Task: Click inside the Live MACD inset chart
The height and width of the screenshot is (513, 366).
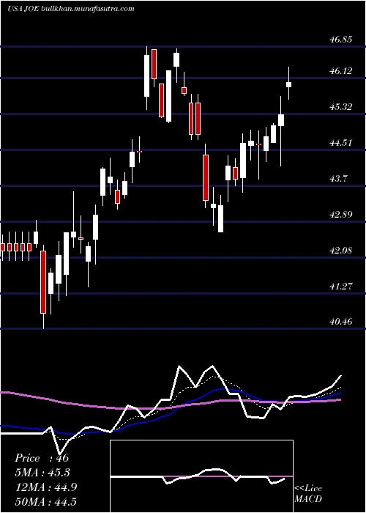Action: click(201, 476)
